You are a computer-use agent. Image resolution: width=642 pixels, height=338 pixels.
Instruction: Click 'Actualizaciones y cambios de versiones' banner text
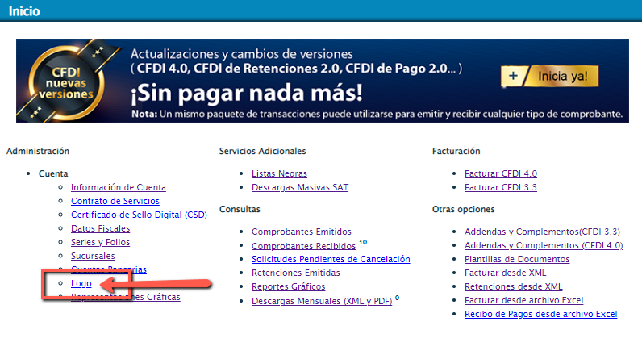point(242,54)
